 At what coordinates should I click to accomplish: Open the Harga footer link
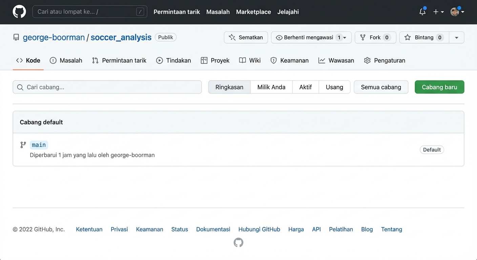click(x=296, y=229)
